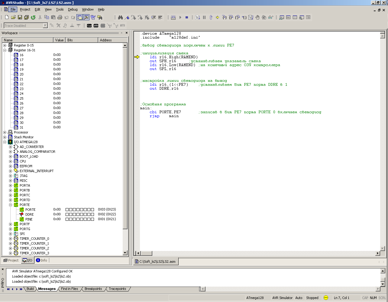
Task: Select the Find in Files tab
Action: tap(70, 289)
